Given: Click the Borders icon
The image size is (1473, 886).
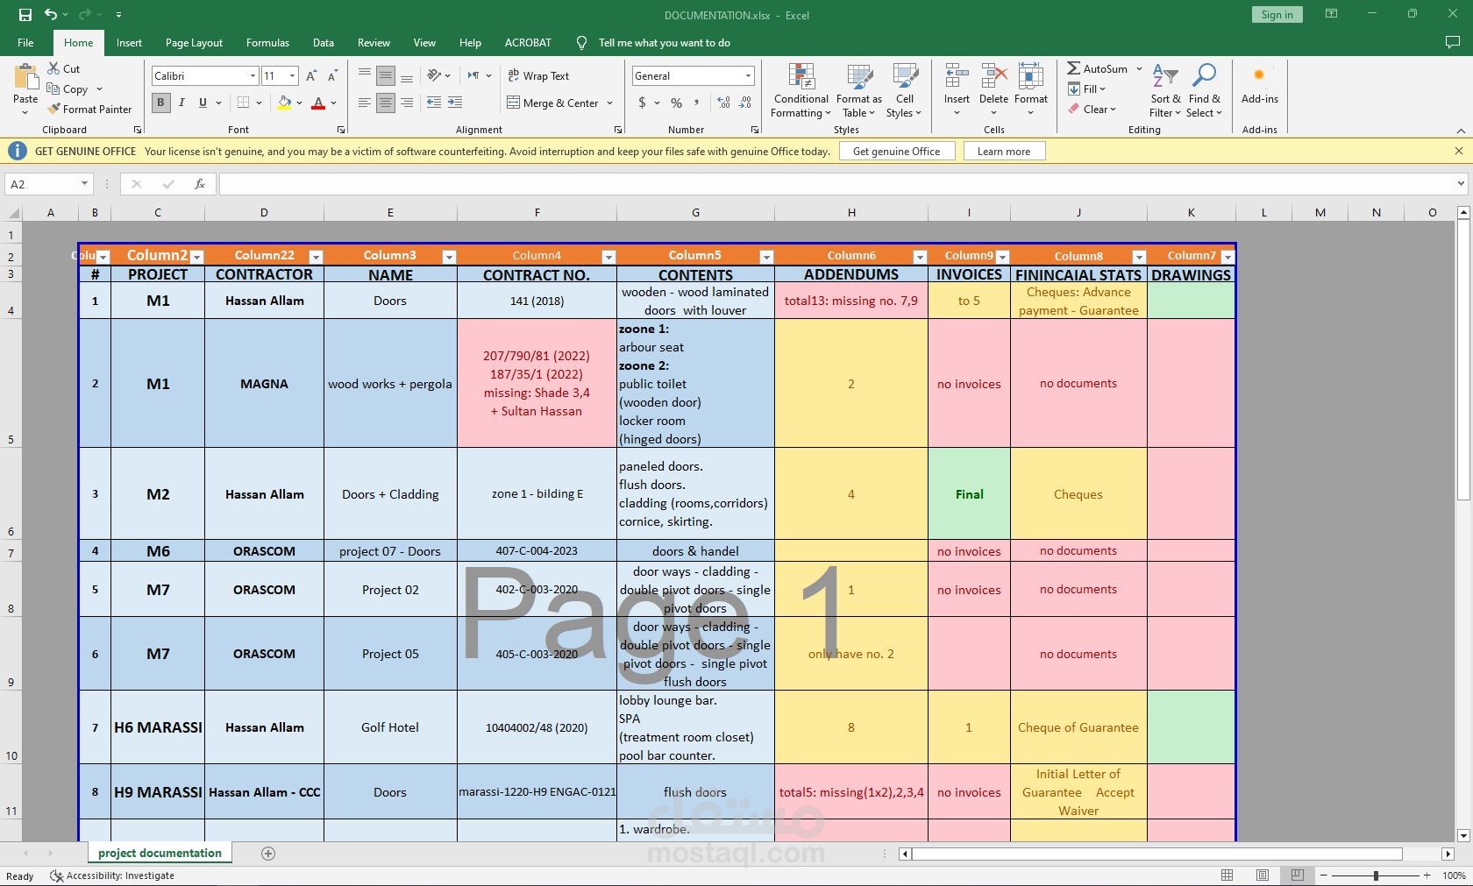Looking at the screenshot, I should [244, 103].
